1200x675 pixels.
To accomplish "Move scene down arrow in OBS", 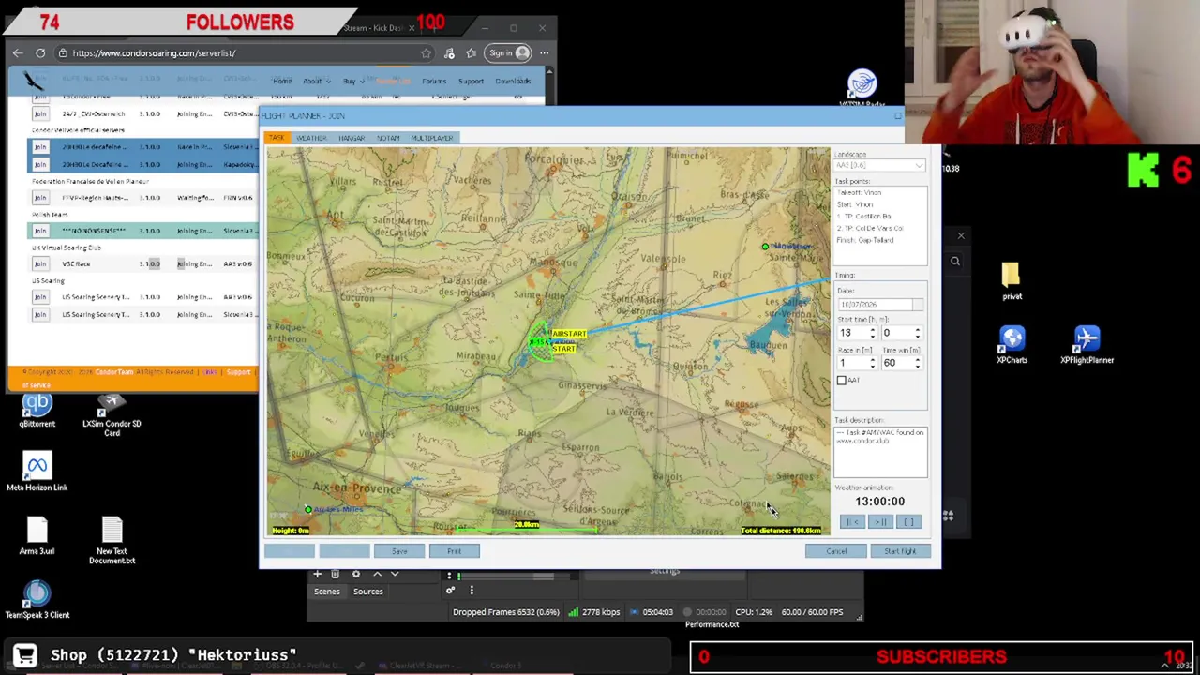I will coord(395,574).
